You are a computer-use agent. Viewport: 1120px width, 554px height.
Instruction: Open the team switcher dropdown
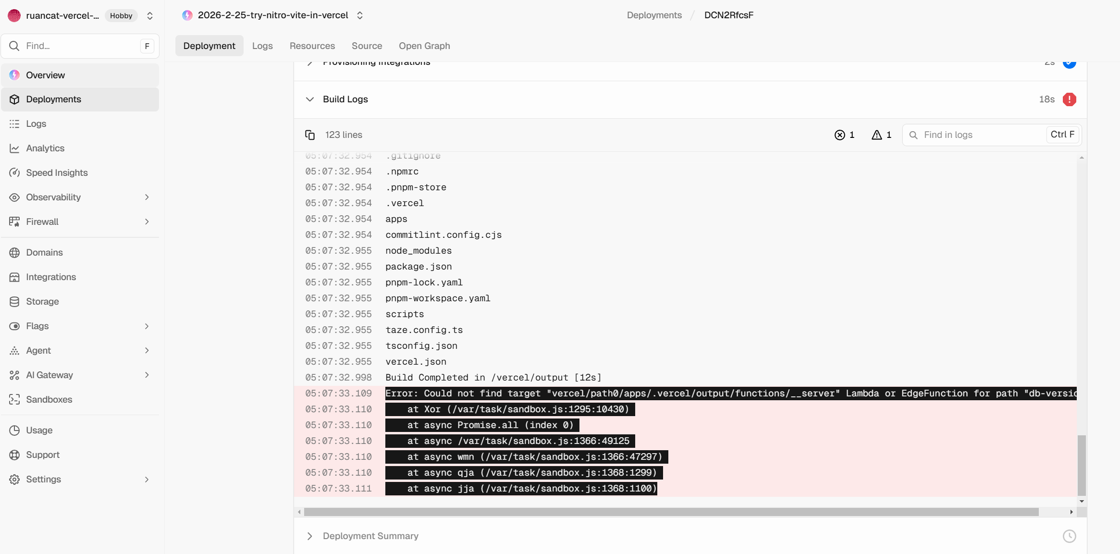point(150,15)
